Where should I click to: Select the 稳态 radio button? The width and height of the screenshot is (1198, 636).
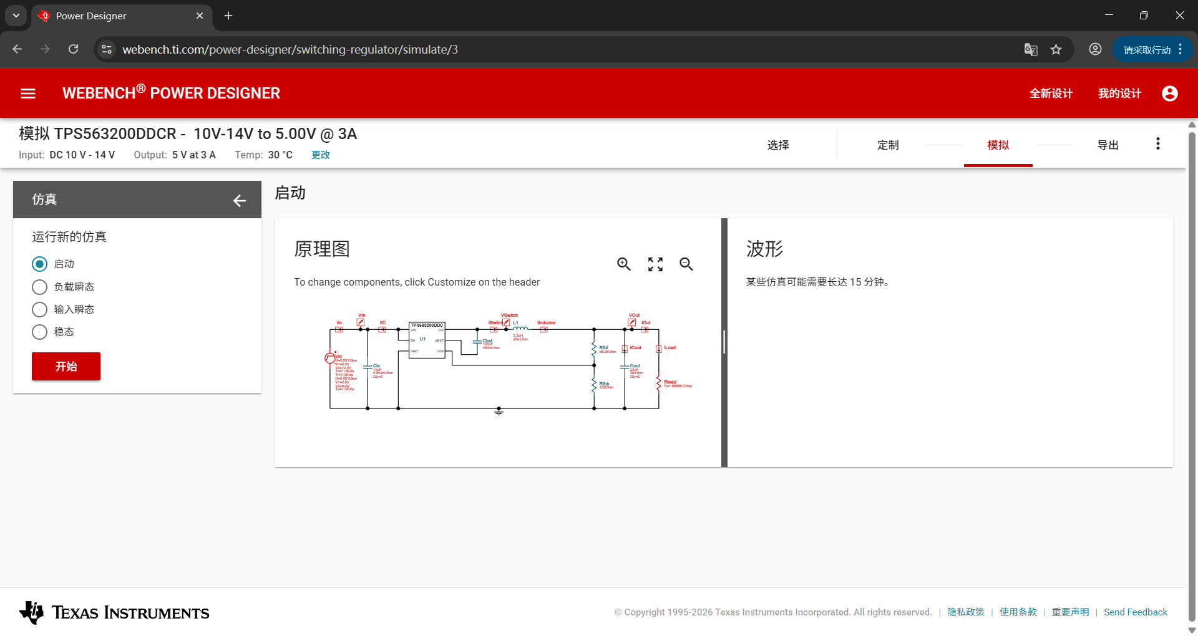(39, 332)
